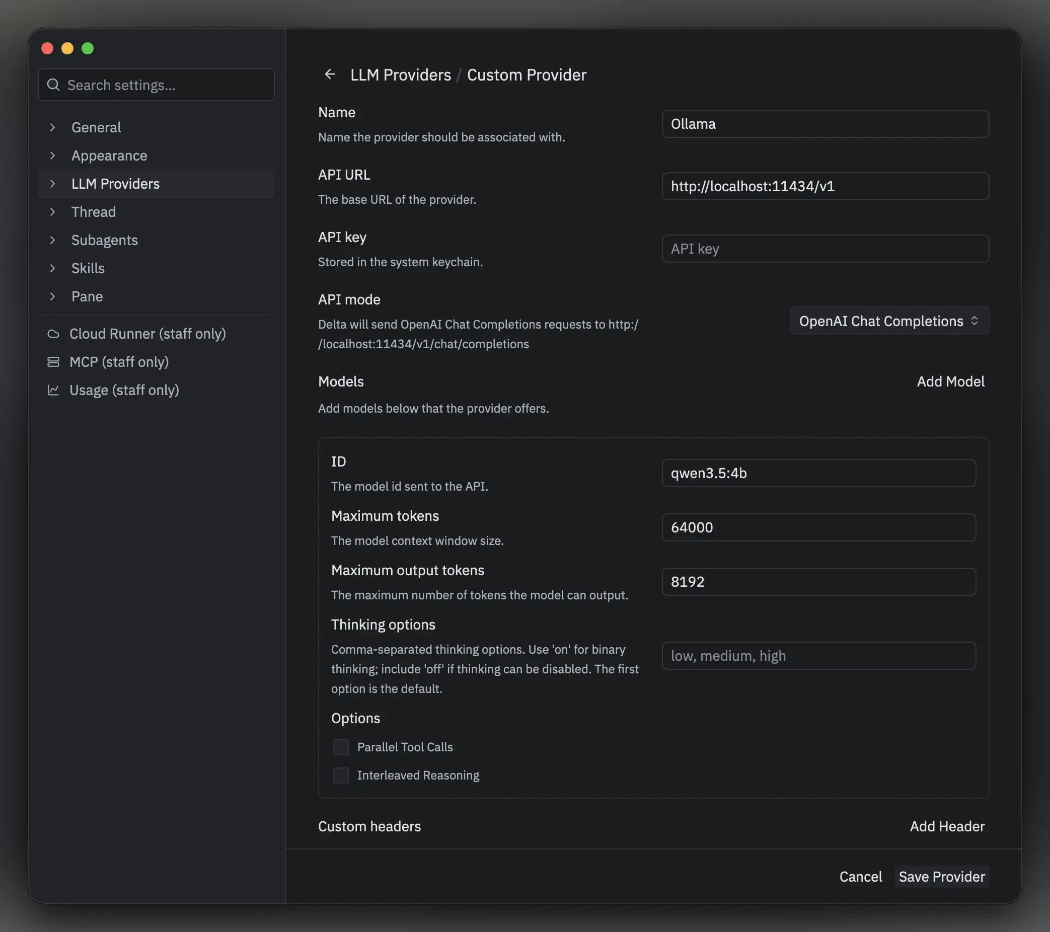Go back using the left arrow icon
1050x932 pixels.
330,74
